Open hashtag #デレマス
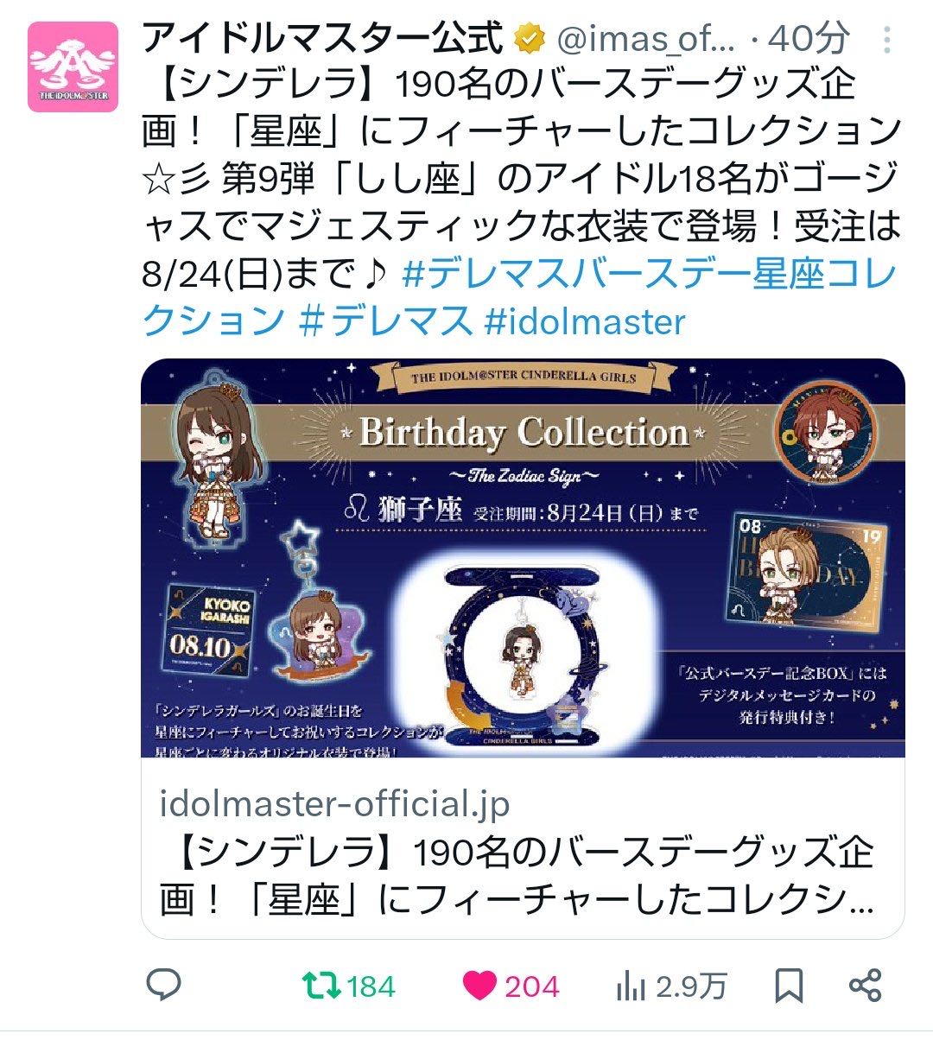This screenshot has height=1040, width=933. (x=386, y=321)
